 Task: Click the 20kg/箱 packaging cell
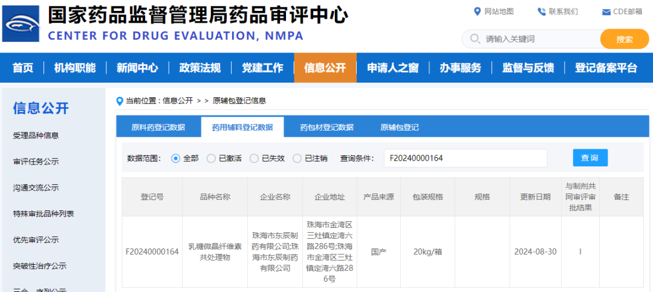pyautogui.click(x=427, y=251)
